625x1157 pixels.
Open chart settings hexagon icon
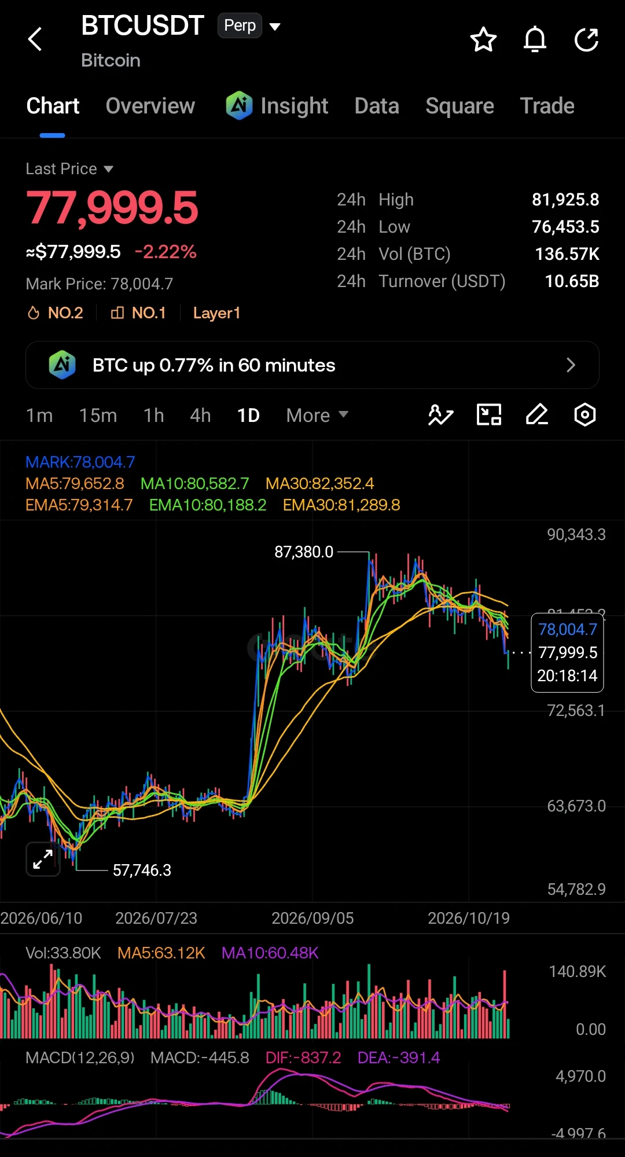point(585,415)
